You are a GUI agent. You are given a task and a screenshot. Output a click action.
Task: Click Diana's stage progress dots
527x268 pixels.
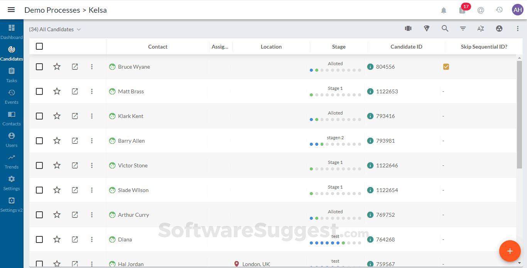pos(335,243)
